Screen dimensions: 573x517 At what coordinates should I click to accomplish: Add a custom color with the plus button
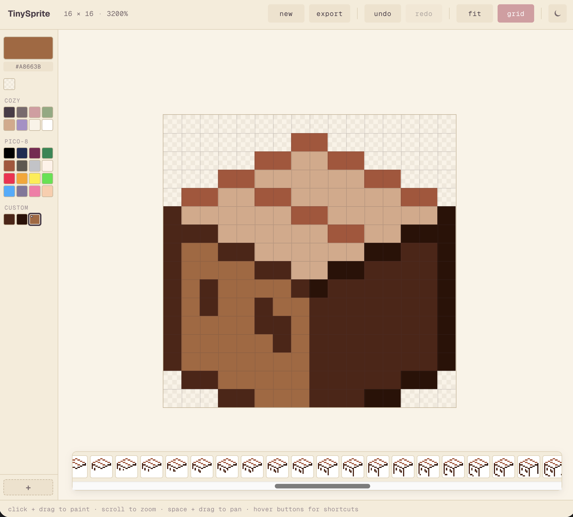point(28,488)
